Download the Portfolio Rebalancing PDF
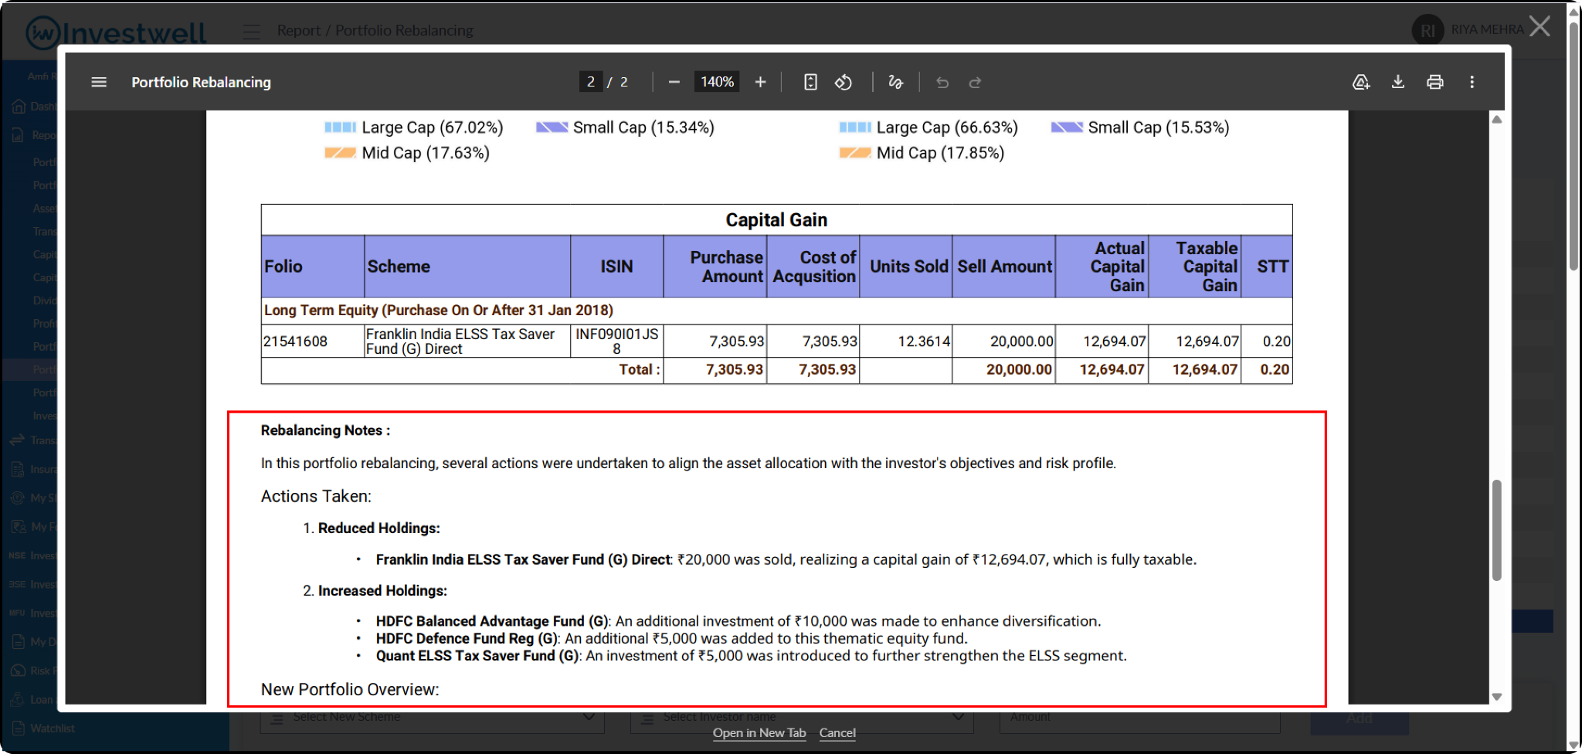1582x754 pixels. tap(1398, 82)
